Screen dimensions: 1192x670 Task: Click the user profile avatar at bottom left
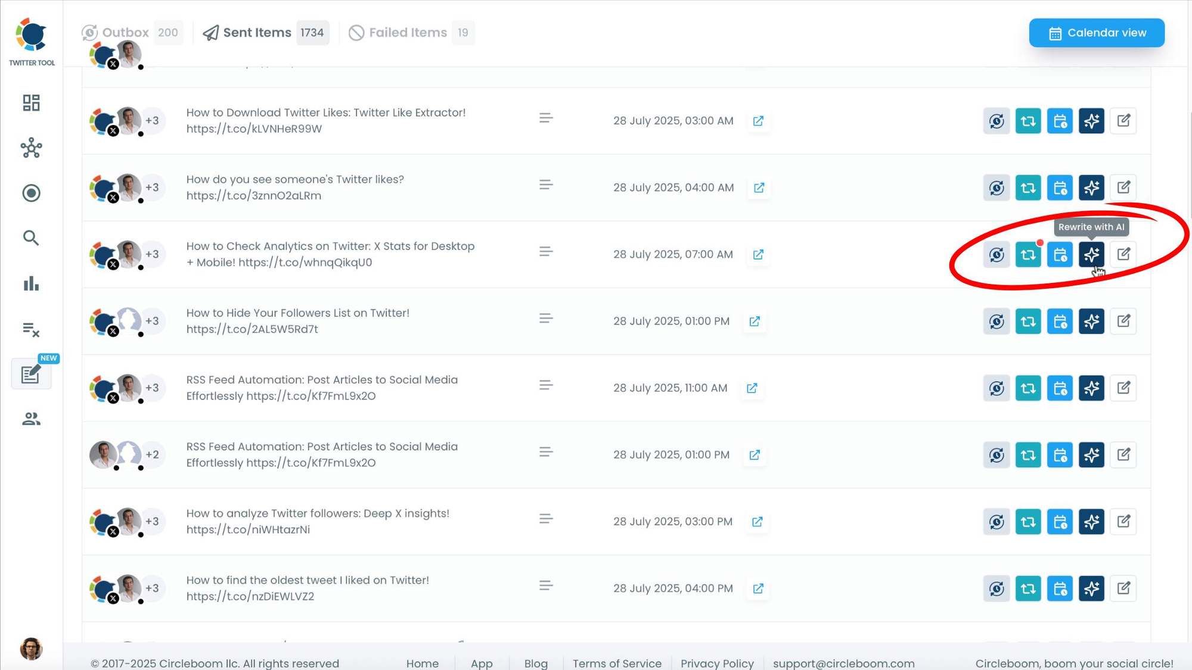pos(31,649)
